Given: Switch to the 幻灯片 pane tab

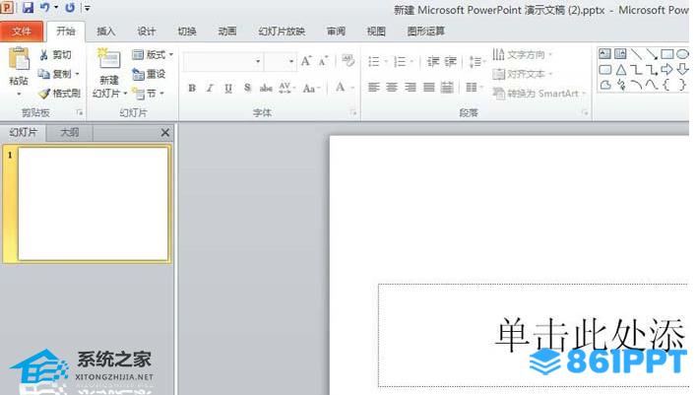Looking at the screenshot, I should (23, 132).
